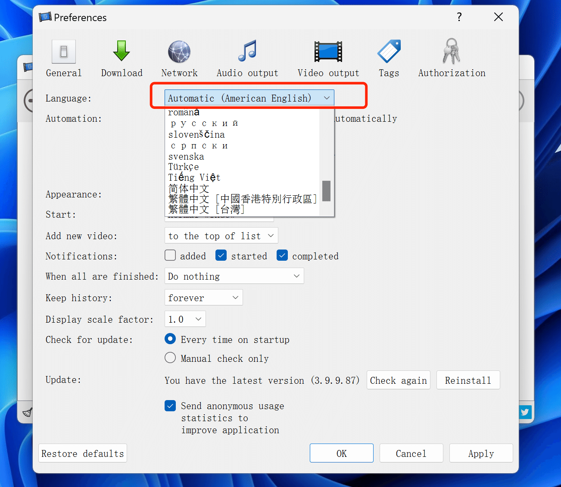
Task: Select 'Manual check only' radio button
Action: (170, 358)
